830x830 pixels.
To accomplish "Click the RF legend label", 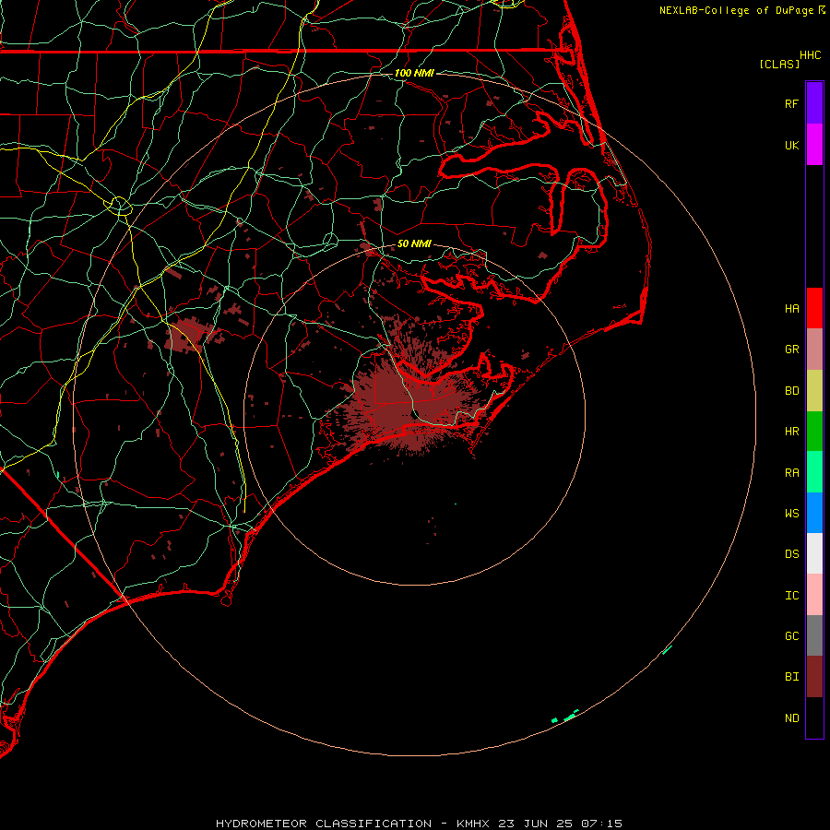I will pyautogui.click(x=791, y=103).
